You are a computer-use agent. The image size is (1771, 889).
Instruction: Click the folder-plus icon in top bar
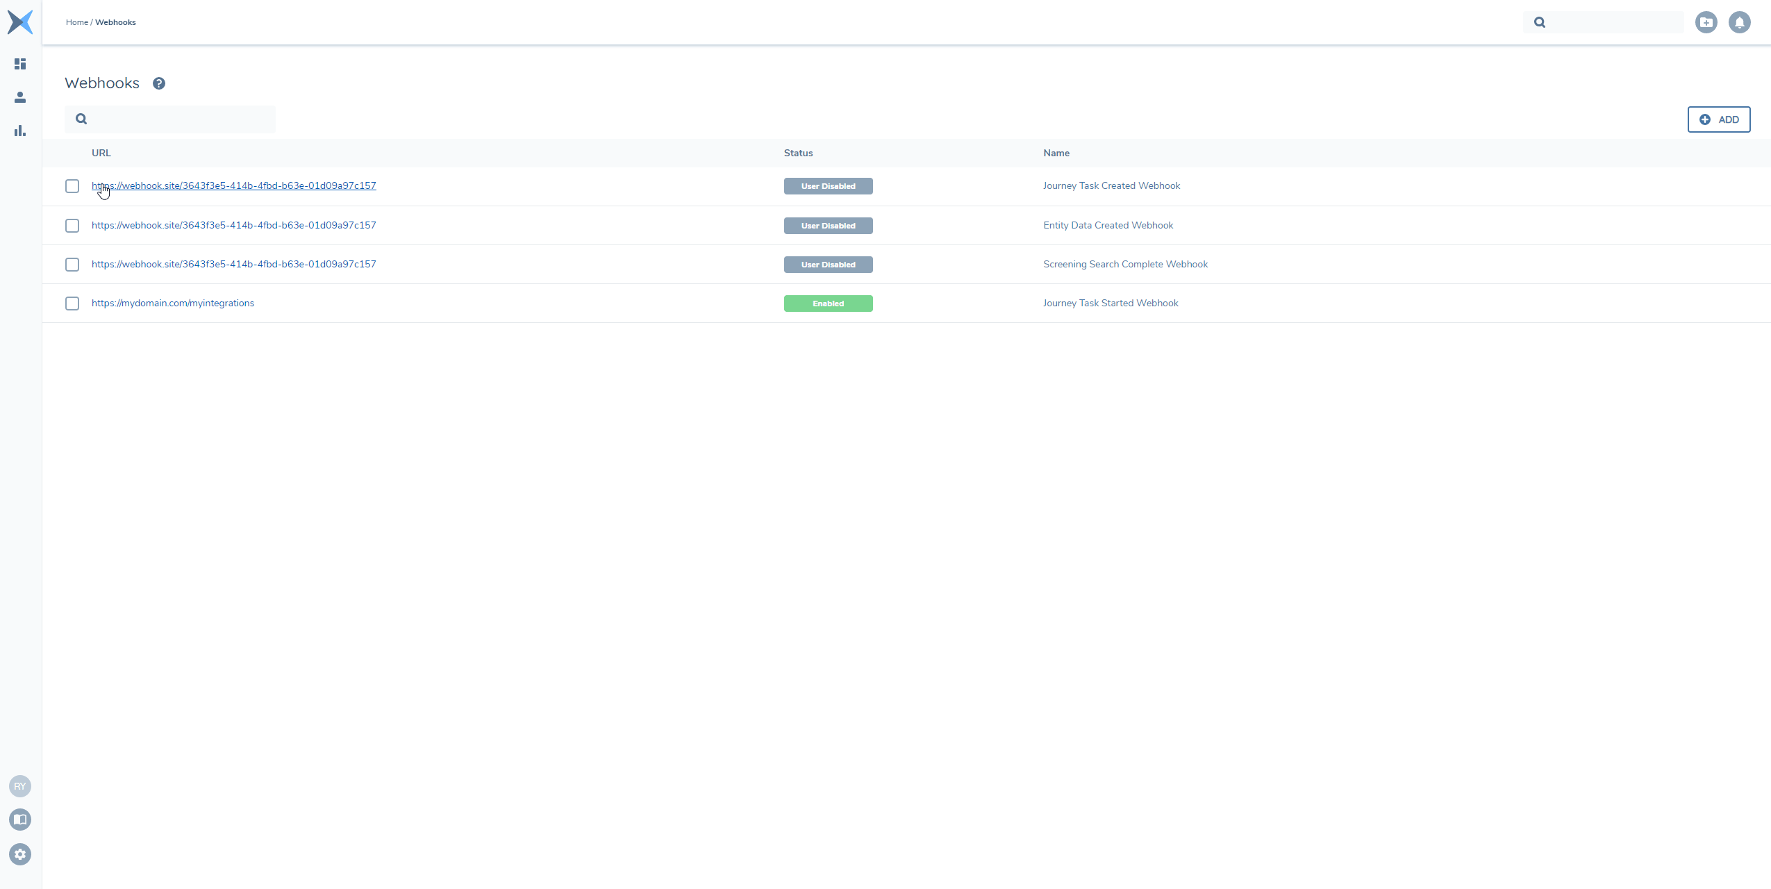point(1706,22)
